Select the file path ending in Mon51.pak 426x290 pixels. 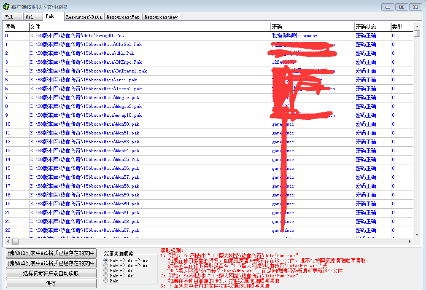85,133
